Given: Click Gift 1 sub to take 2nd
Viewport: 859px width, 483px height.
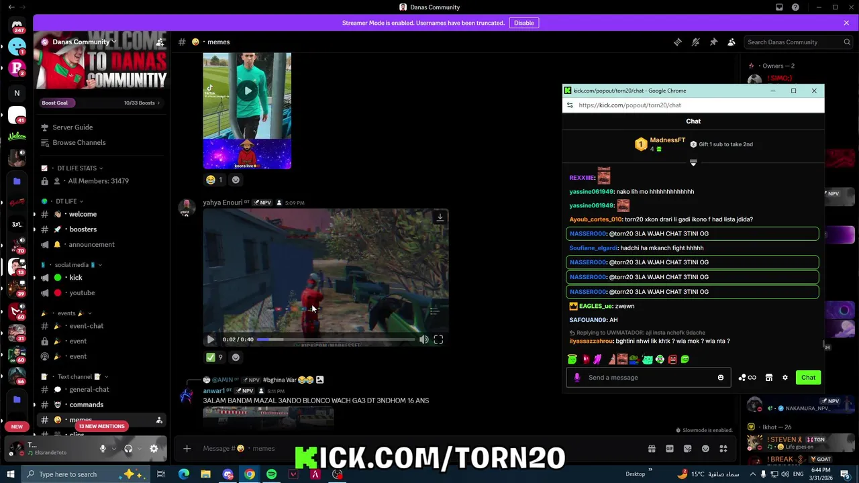Looking at the screenshot, I should pos(721,144).
